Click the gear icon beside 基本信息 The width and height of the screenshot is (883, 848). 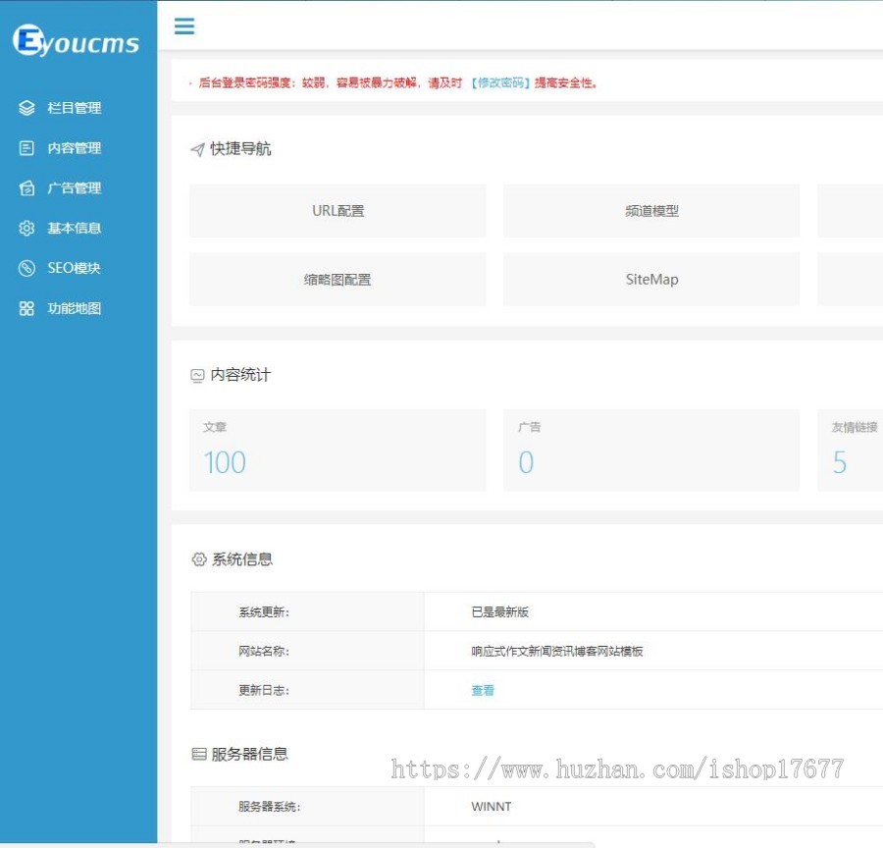[x=26, y=229]
